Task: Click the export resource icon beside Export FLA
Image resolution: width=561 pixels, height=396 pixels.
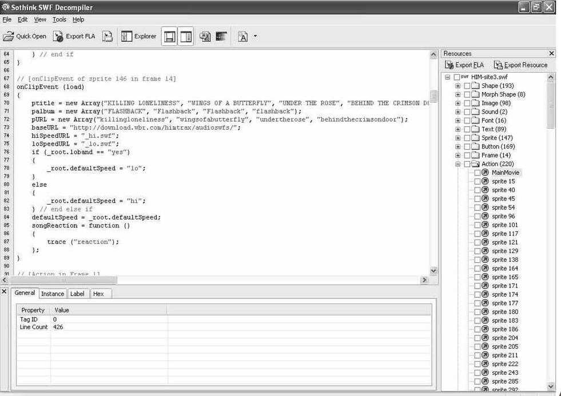Action: 108,37
